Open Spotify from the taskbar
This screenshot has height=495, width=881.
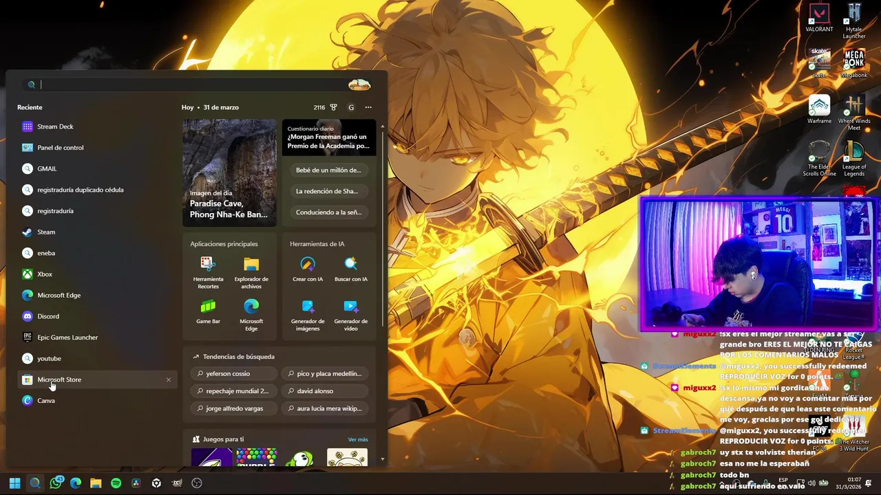pyautogui.click(x=116, y=483)
